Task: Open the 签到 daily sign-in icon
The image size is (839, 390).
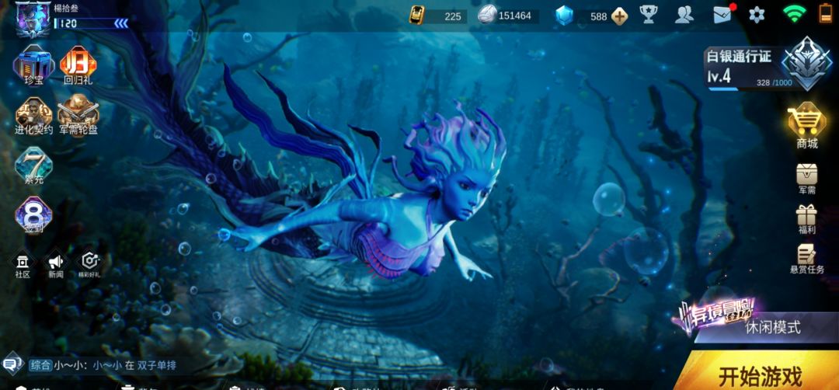Action: coord(33,215)
